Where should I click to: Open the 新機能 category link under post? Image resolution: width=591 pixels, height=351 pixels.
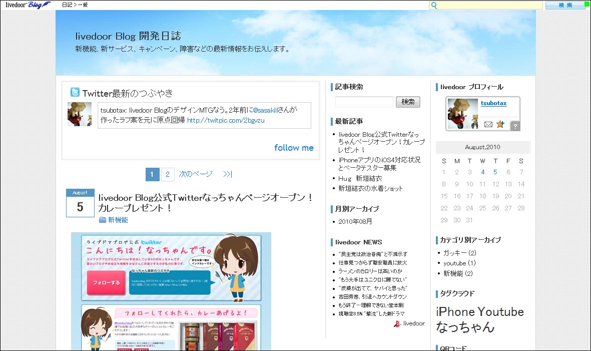coord(118,220)
